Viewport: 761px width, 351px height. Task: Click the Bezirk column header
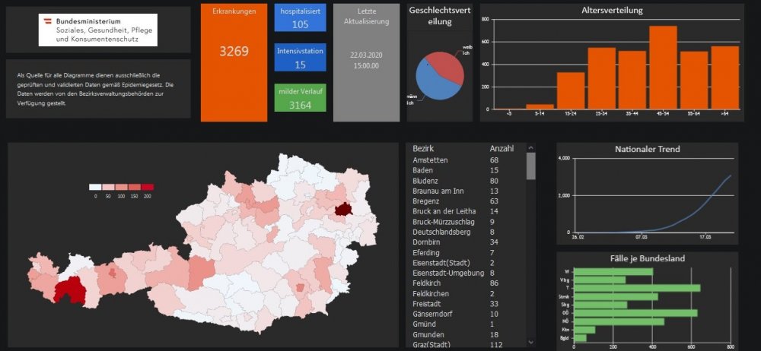click(x=423, y=148)
